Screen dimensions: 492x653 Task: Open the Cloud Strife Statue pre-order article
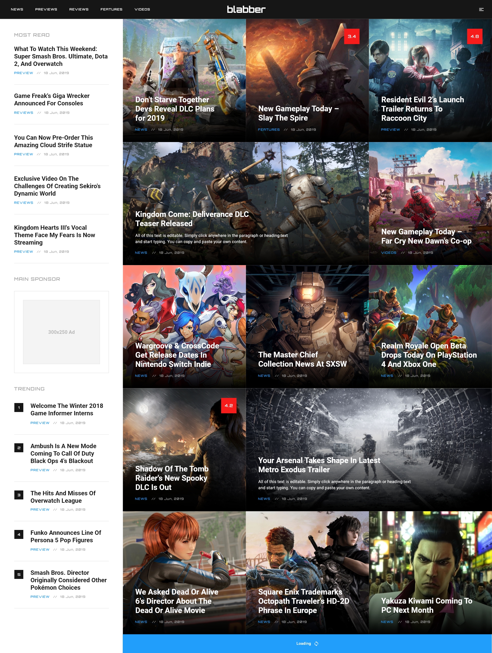pyautogui.click(x=53, y=142)
